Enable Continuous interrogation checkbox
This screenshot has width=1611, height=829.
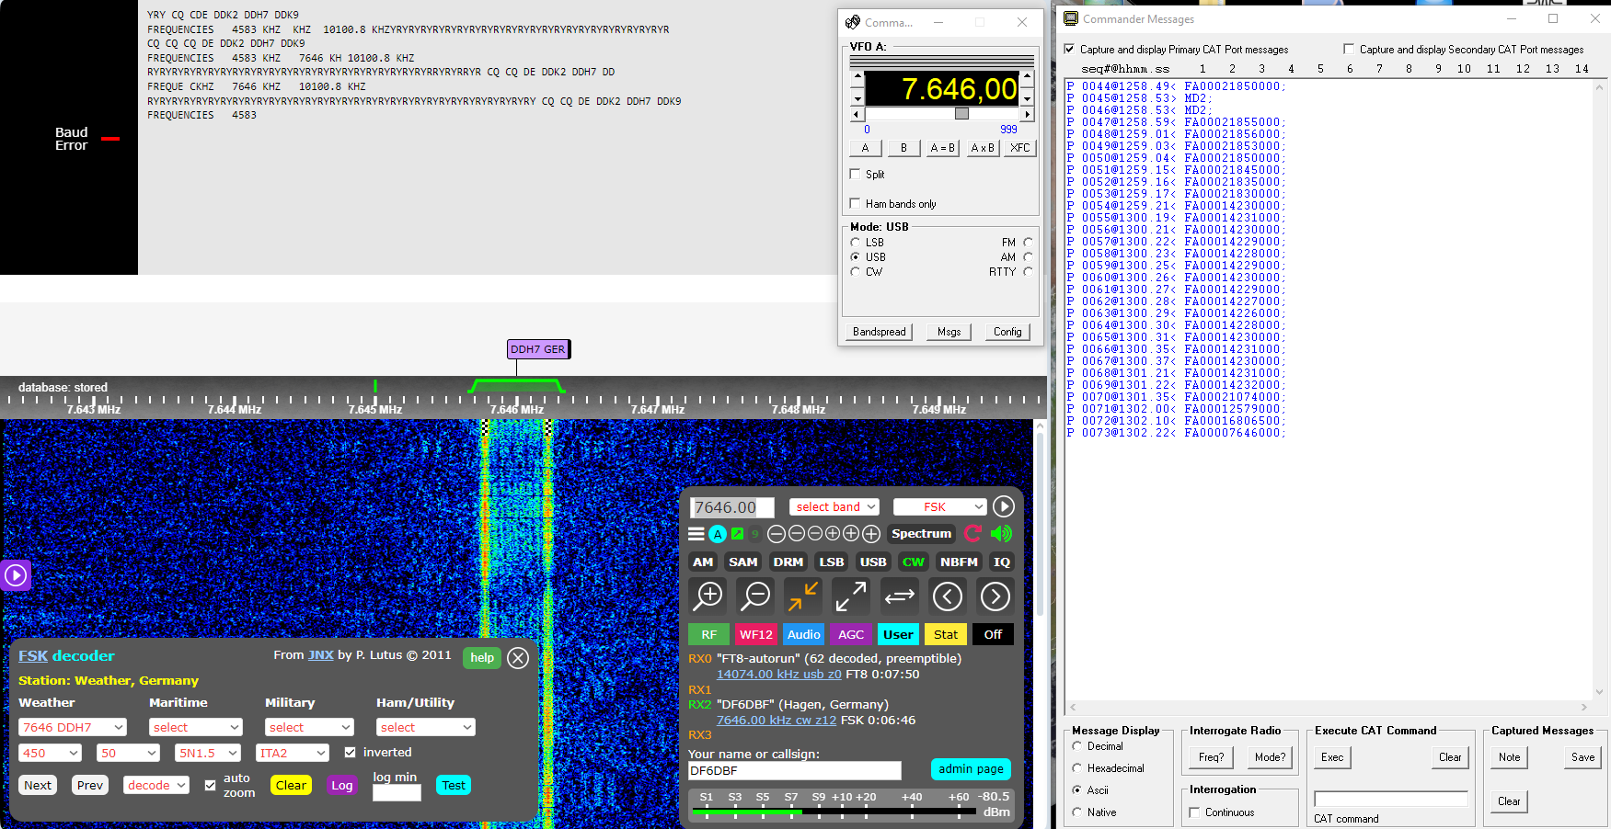coord(1194,812)
